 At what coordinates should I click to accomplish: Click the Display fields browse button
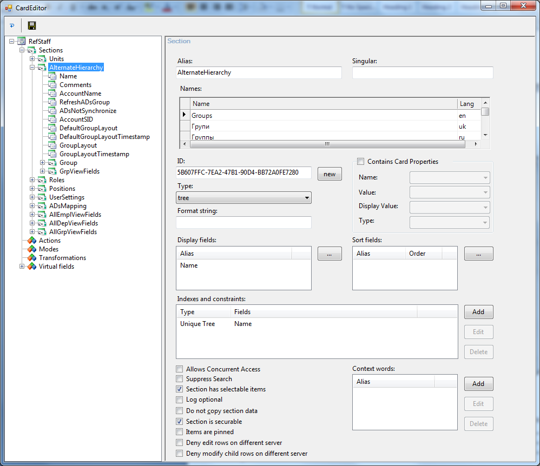click(330, 254)
